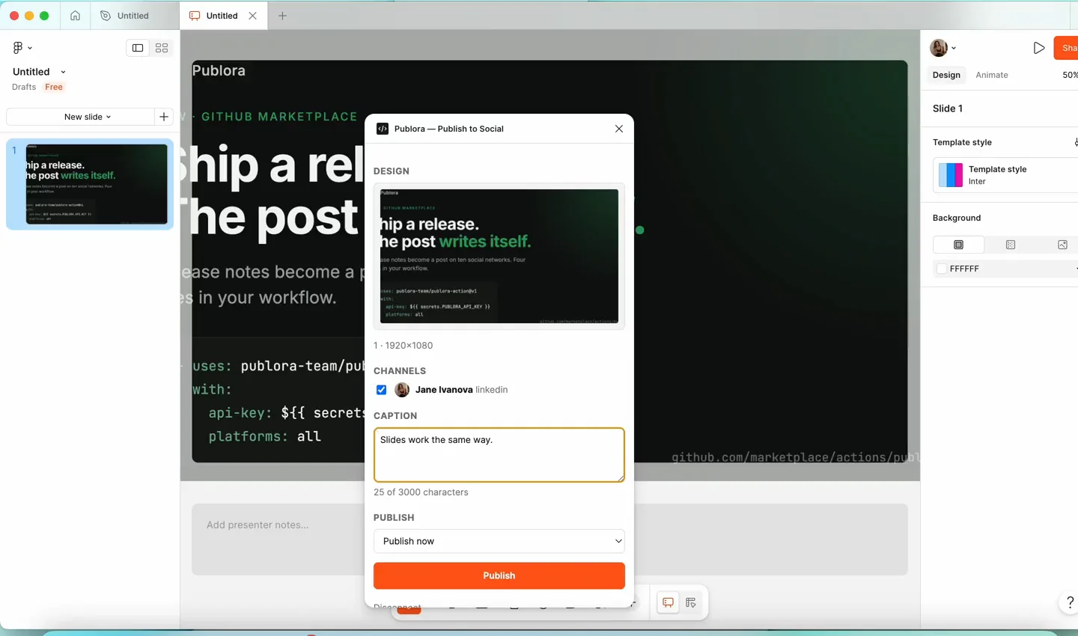Switch to the Design tab
Screen dimensions: 1078x636
946,75
